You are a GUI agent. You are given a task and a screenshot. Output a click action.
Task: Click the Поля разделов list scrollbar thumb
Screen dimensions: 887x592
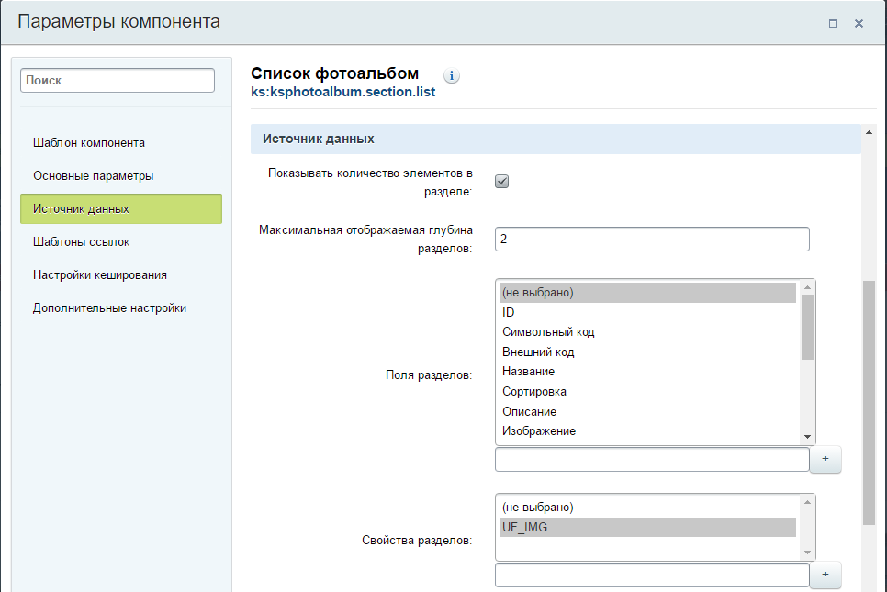(807, 327)
